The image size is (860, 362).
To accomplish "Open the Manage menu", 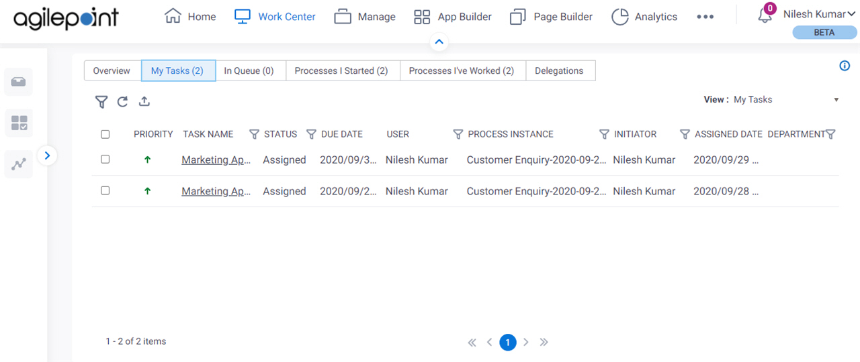I will pyautogui.click(x=365, y=17).
